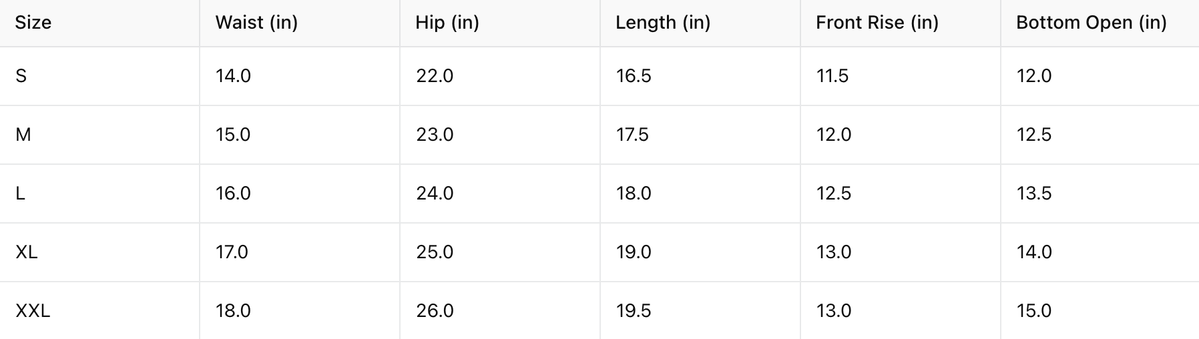Select the L size row label
This screenshot has width=1199, height=339.
pos(21,194)
